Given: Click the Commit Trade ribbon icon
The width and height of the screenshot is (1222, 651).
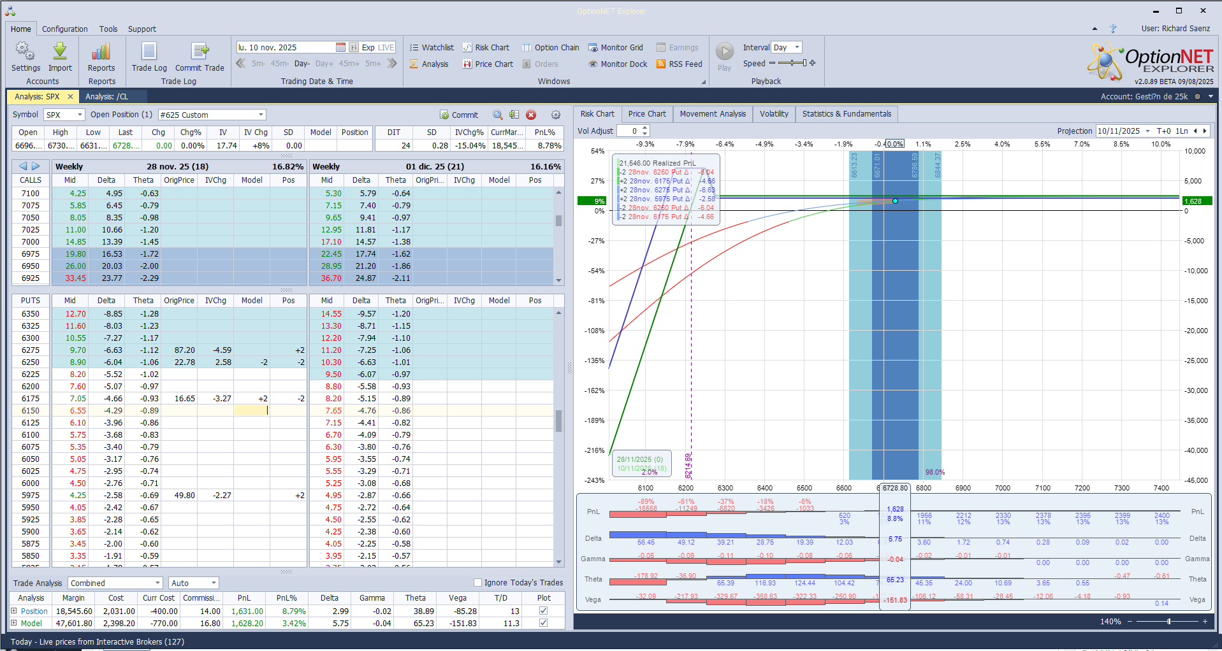Looking at the screenshot, I should pos(200,57).
